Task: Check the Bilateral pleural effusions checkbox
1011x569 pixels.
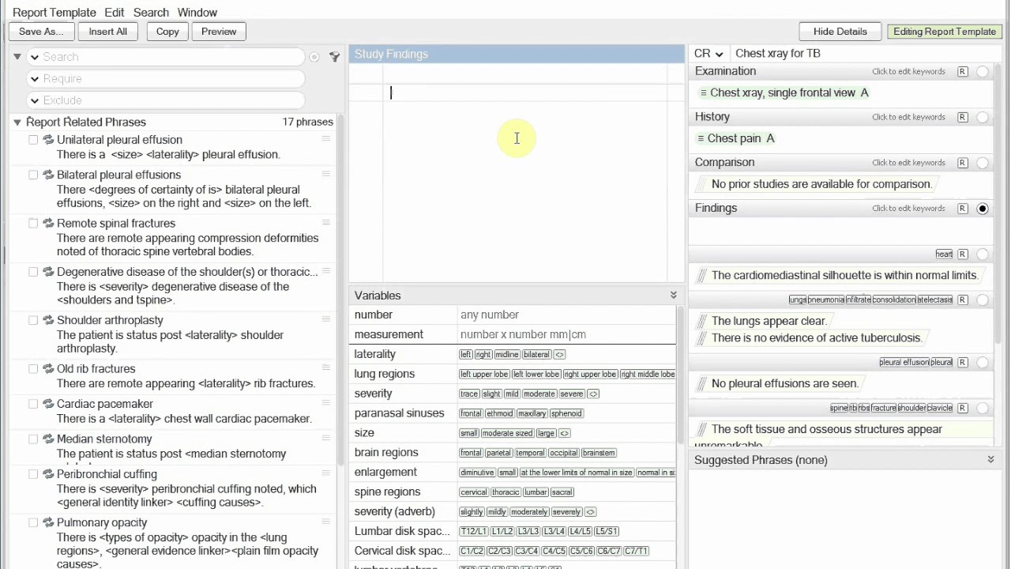Action: 33,175
